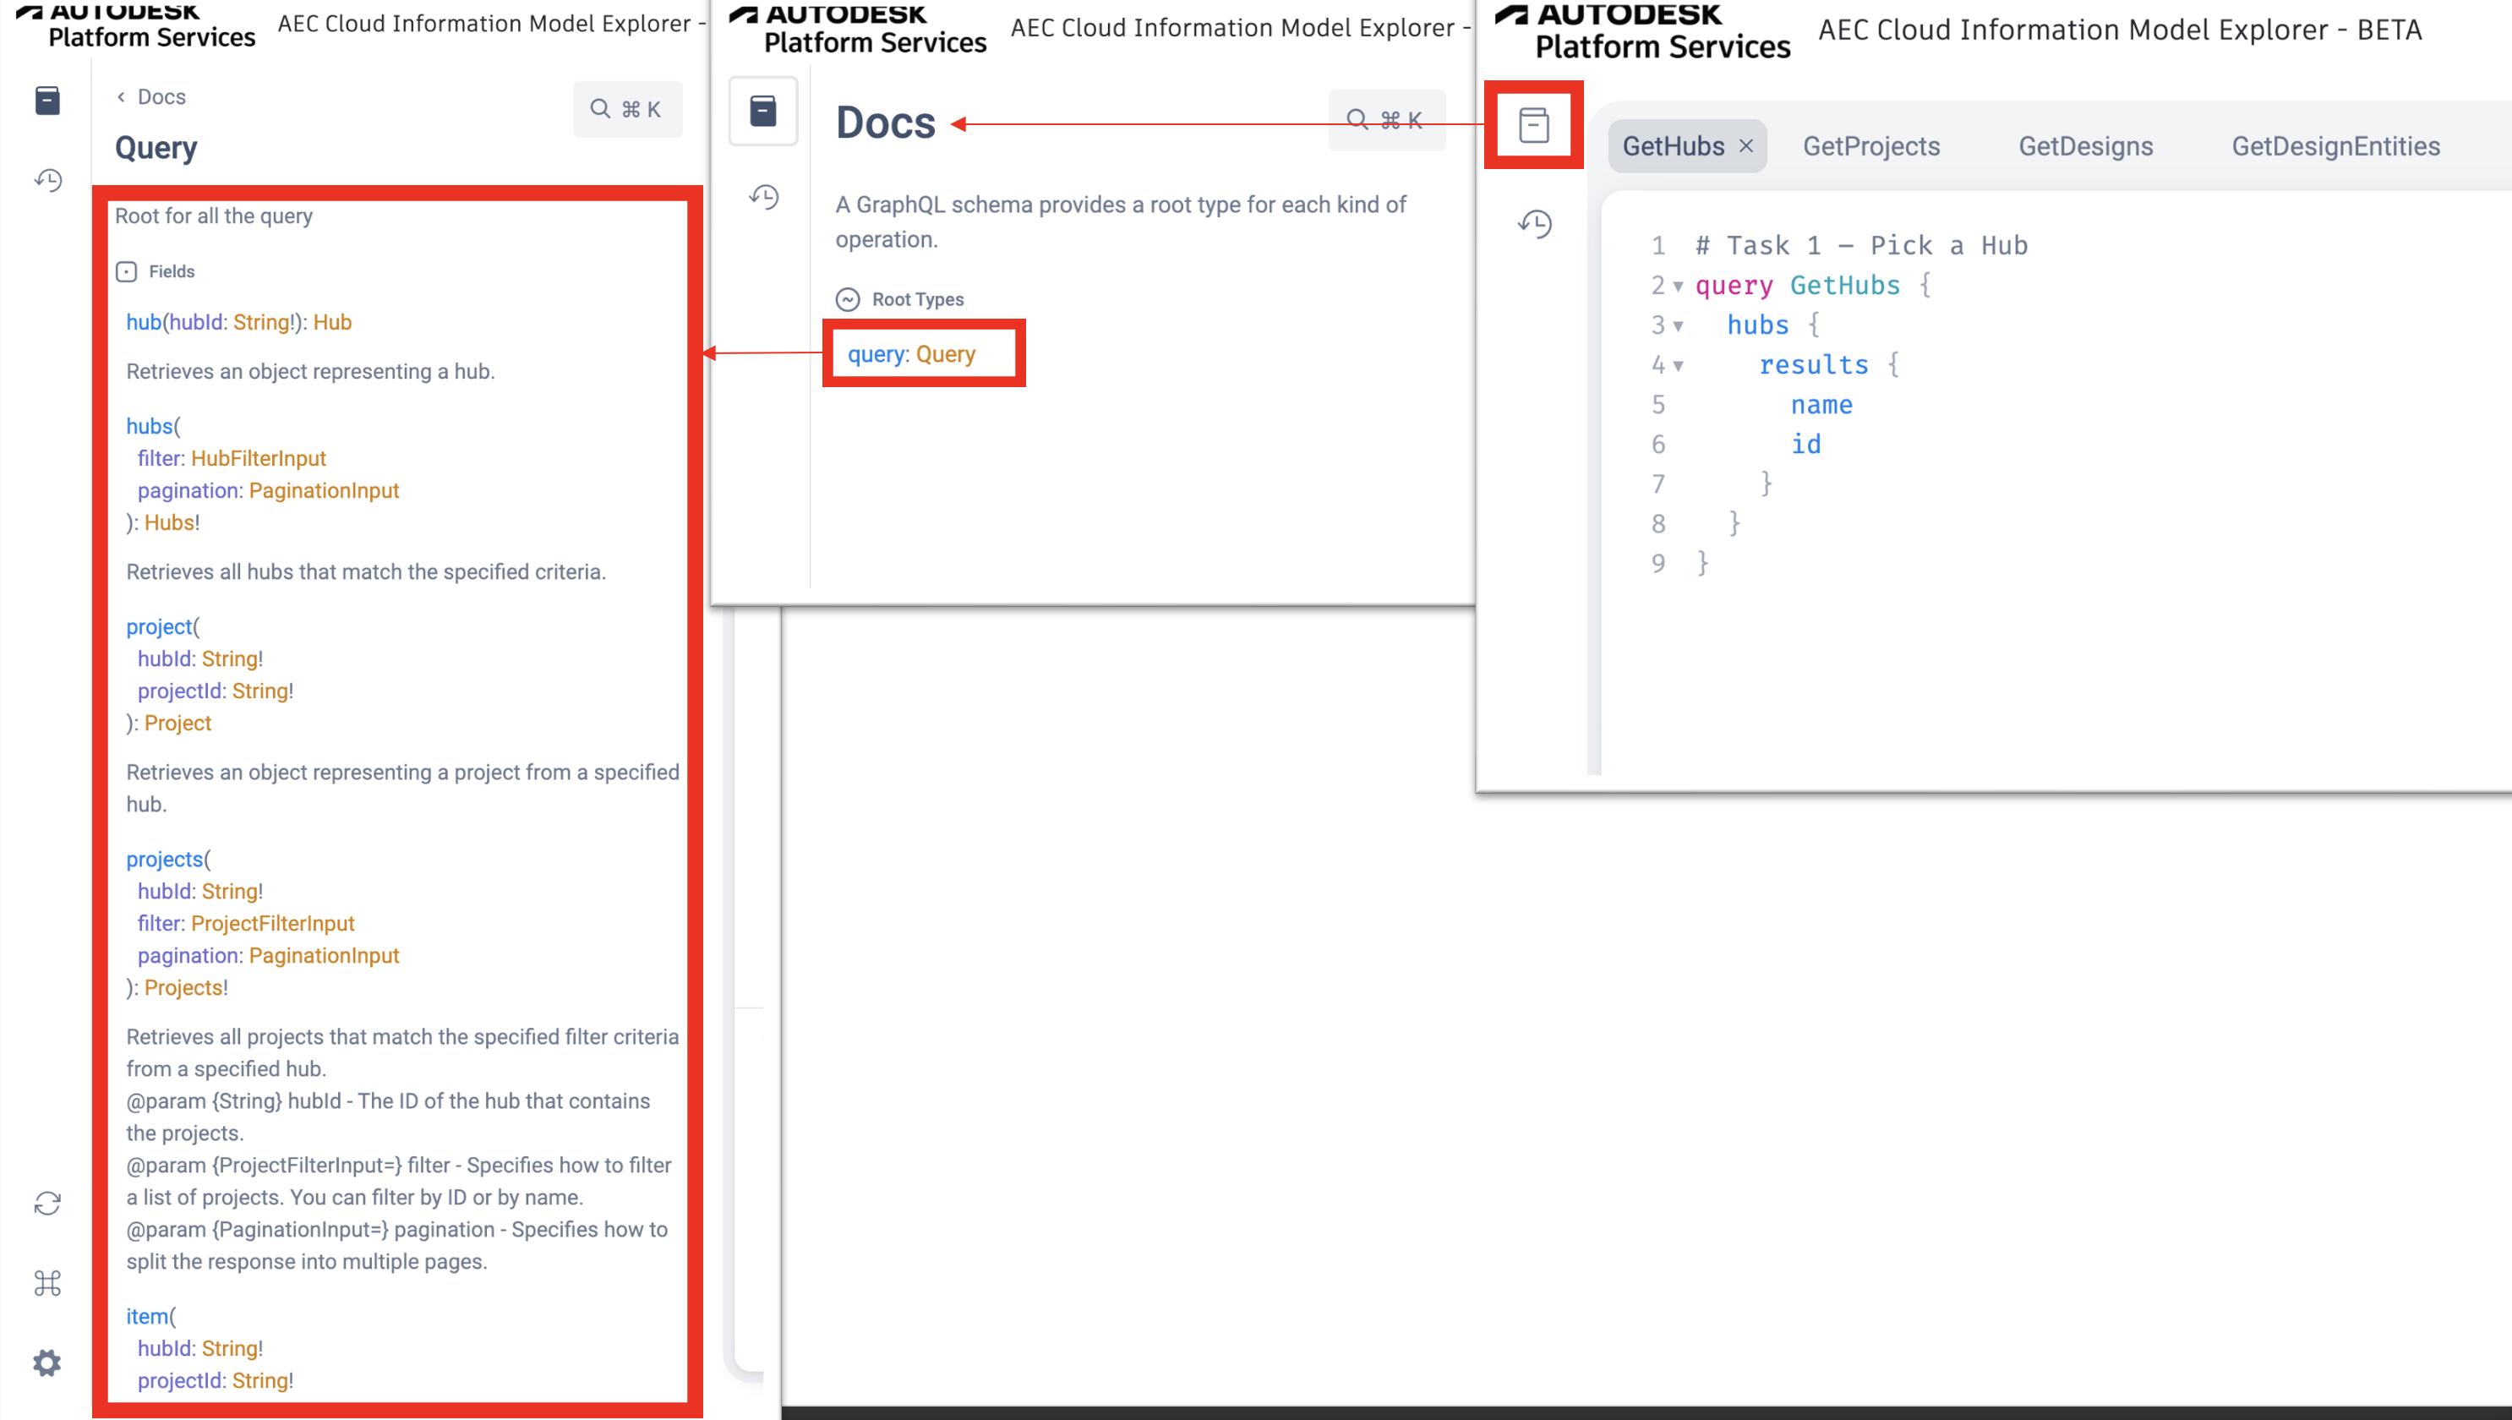This screenshot has height=1420, width=2512.
Task: Collapse the query GetHubs fold arrow on line 2
Action: click(1679, 286)
